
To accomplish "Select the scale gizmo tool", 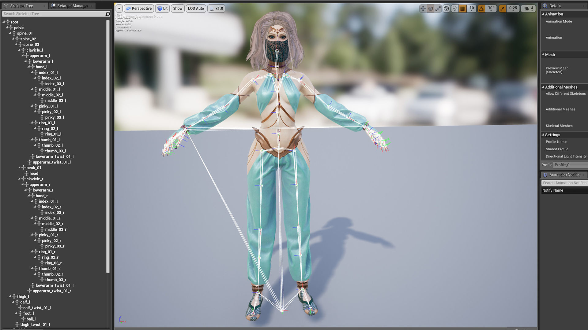I will pos(438,9).
